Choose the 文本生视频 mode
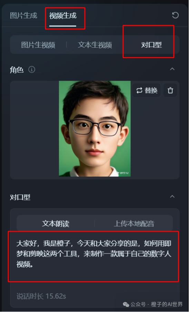Viewport: 189px width, 312px height. pyautogui.click(x=95, y=45)
